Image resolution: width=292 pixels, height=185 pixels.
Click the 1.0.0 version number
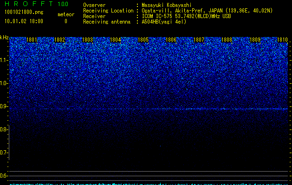[x=63, y=4]
